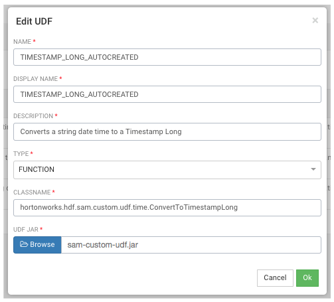The width and height of the screenshot is (334, 302).
Task: Click the sam-custom-udf.jar file name field
Action: (x=191, y=245)
